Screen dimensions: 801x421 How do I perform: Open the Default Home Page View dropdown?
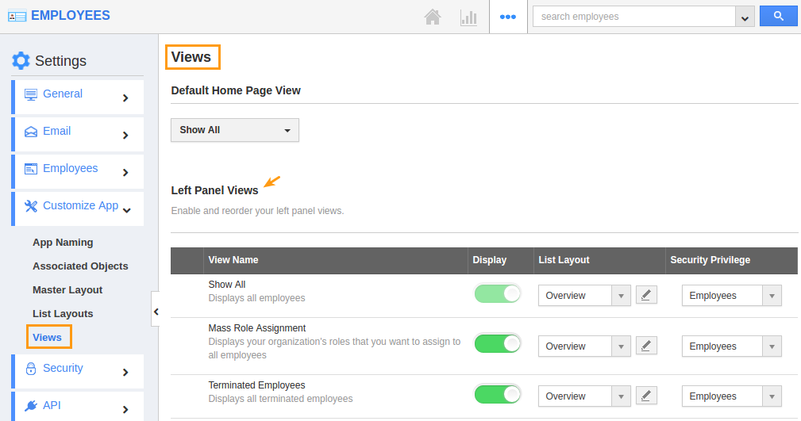(x=235, y=130)
